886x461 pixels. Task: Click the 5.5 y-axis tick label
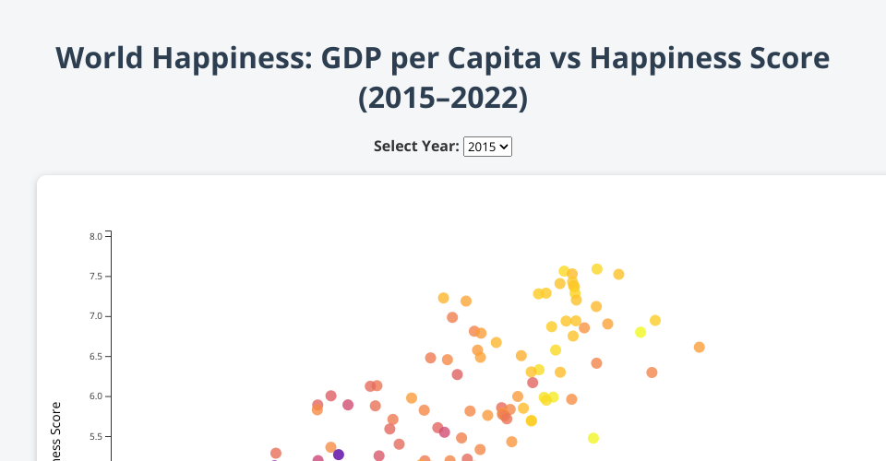(x=96, y=436)
